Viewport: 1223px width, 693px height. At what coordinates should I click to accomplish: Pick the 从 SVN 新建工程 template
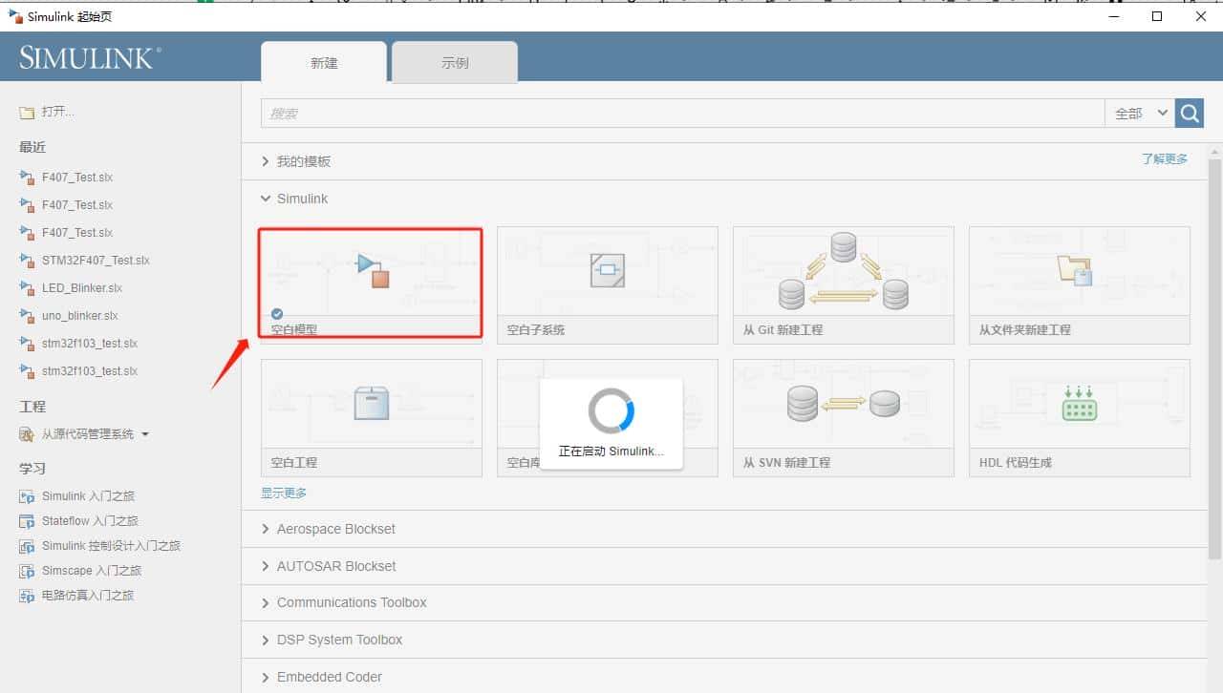coord(843,417)
